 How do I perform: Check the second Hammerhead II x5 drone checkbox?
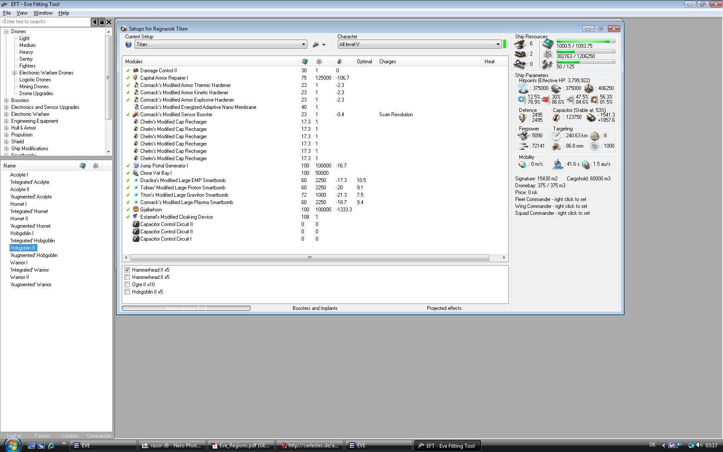(127, 277)
